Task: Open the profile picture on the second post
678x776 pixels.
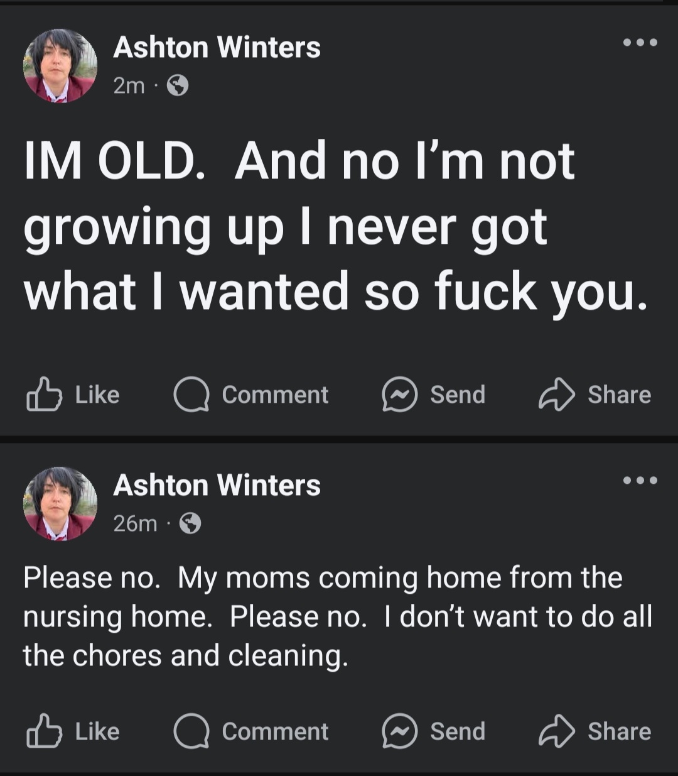Action: point(60,503)
